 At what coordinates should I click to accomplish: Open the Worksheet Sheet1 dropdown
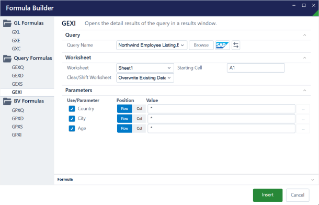click(145, 68)
